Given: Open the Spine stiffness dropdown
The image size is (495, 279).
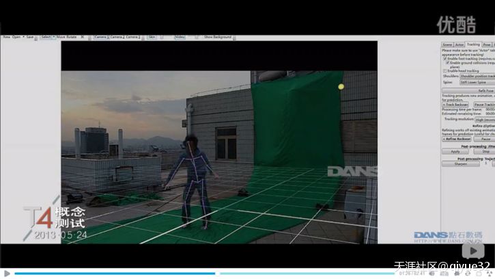Looking at the screenshot, I should pyautogui.click(x=477, y=82).
